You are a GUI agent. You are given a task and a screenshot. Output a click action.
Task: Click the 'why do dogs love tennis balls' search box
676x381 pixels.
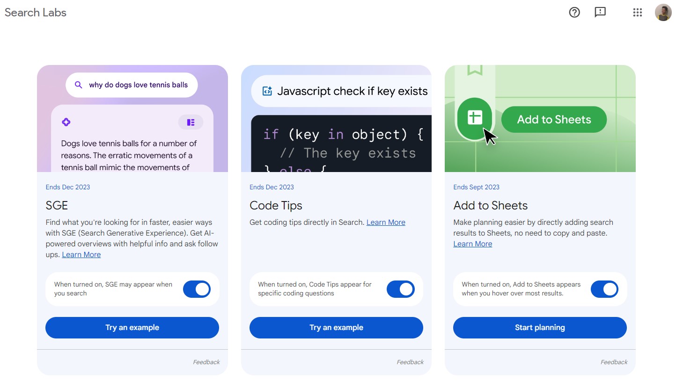click(132, 85)
